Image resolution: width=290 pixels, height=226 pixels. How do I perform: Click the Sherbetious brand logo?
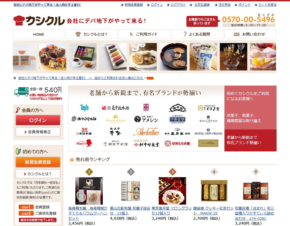point(147,132)
